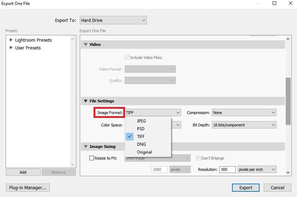Click the preset list scroll-down arrow
The height and width of the screenshot is (197, 297).
(72, 164)
